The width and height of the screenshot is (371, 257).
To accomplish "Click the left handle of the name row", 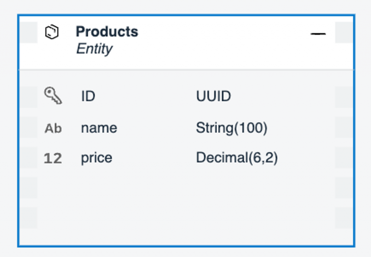I will [29, 127].
